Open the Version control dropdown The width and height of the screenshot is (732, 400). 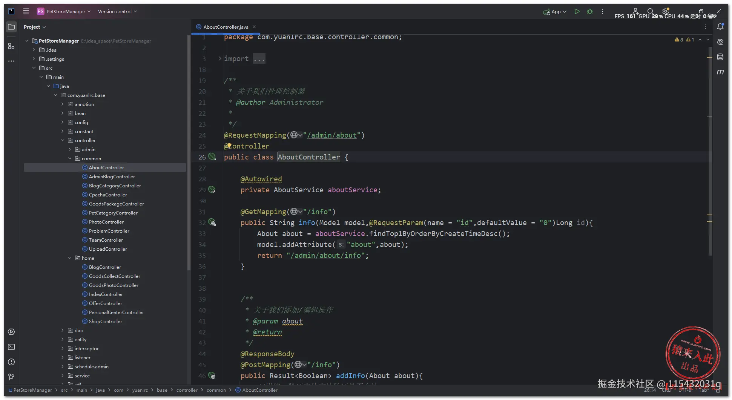[117, 11]
